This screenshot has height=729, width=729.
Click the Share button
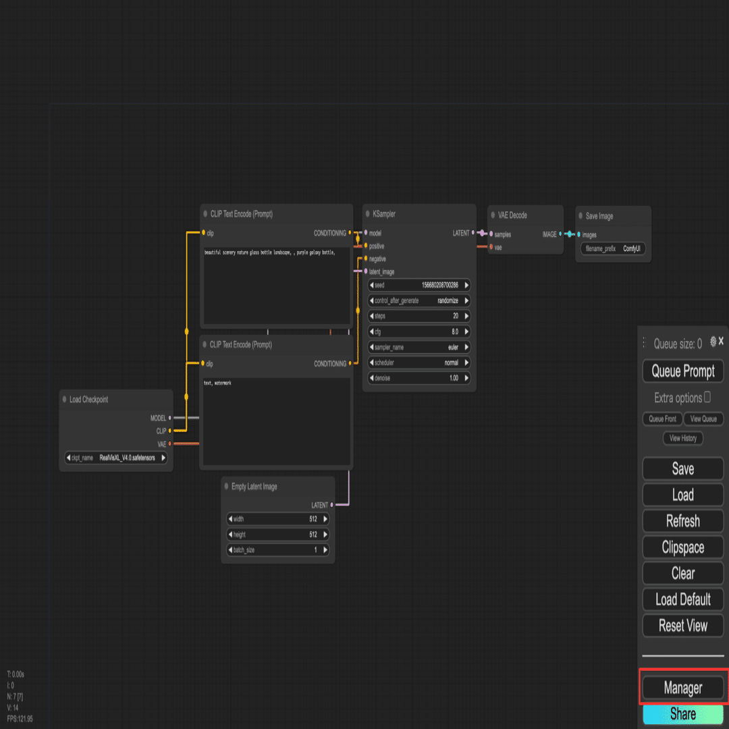tap(682, 714)
